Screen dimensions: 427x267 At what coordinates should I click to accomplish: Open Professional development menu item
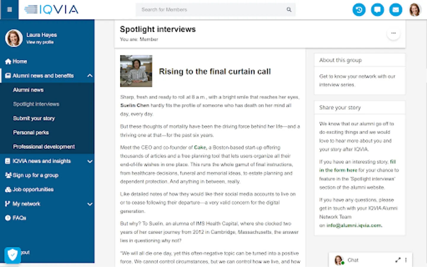[44, 147]
